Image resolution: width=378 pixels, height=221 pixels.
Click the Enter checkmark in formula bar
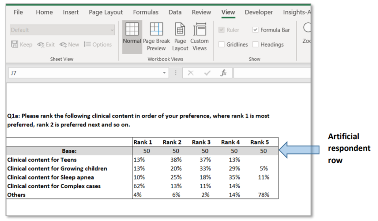pos(207,73)
